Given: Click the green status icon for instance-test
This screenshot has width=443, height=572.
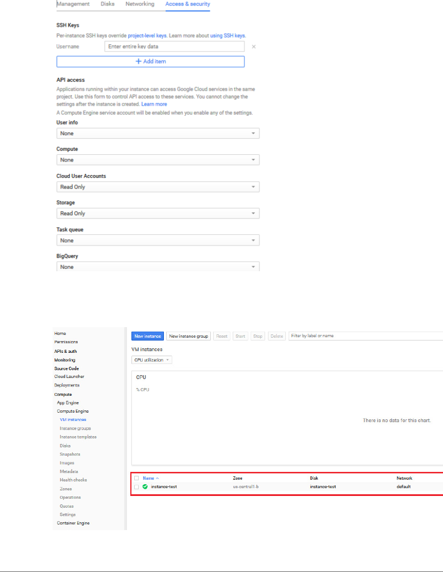Looking at the screenshot, I should pyautogui.click(x=145, y=486).
